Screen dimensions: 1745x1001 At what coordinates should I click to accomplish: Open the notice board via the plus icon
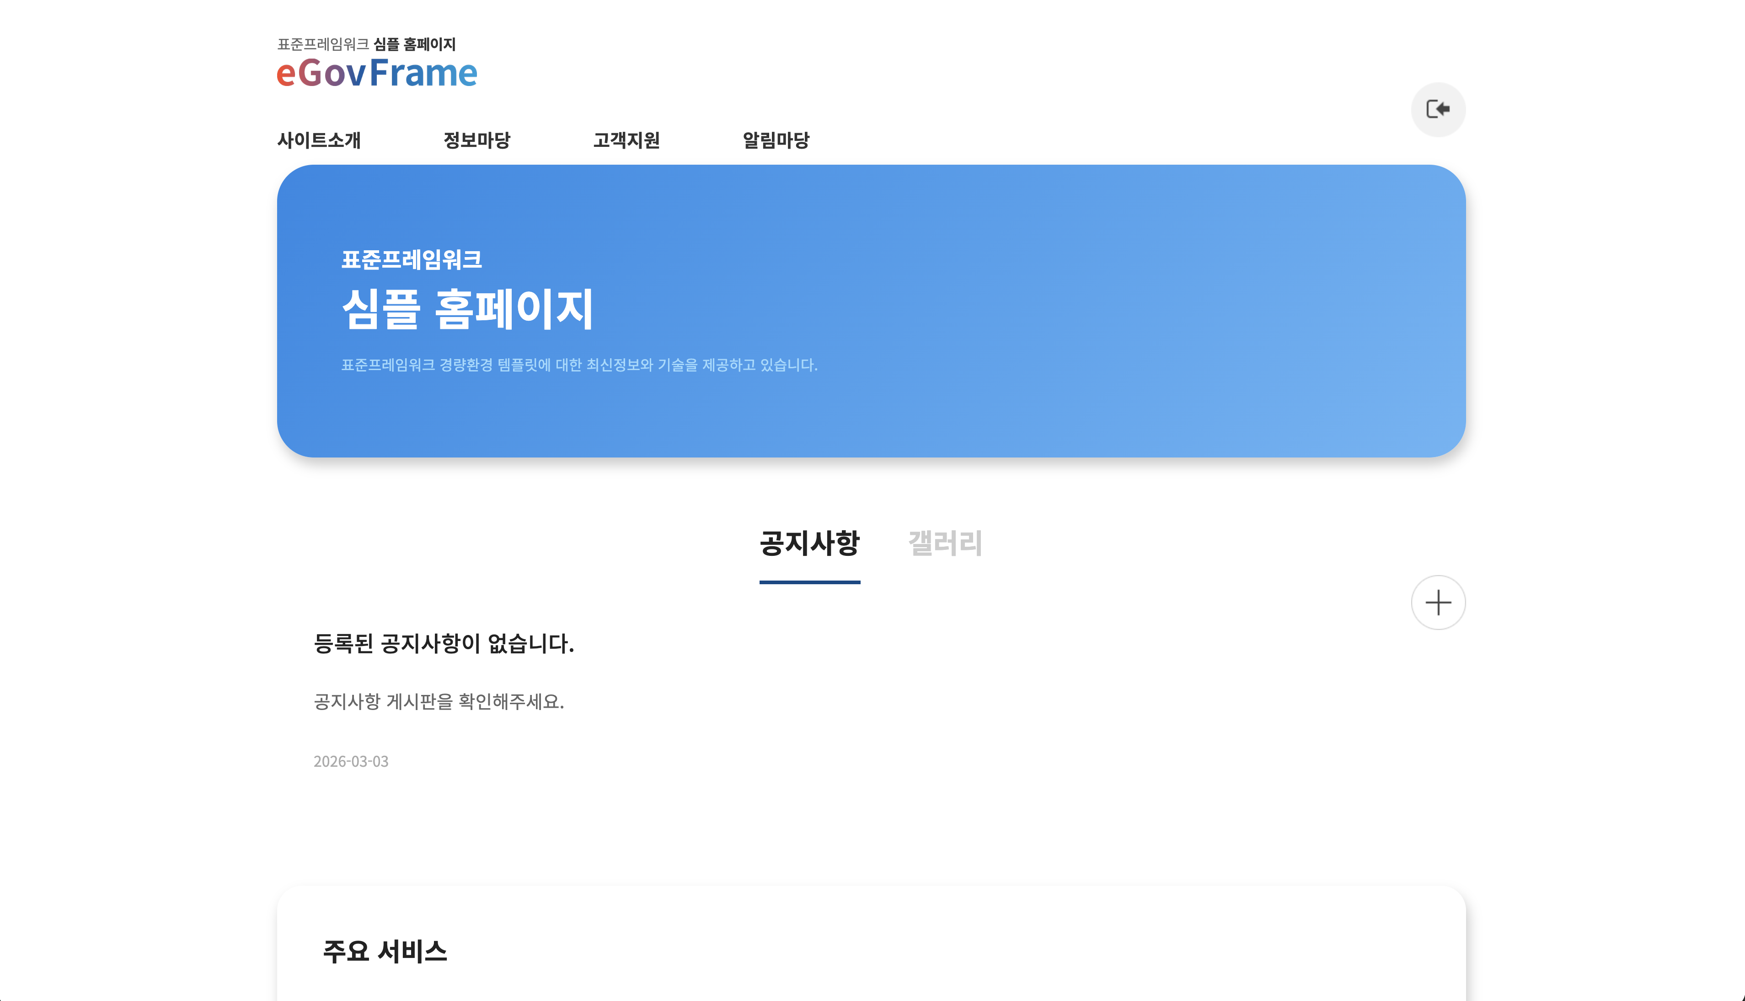tap(1438, 602)
